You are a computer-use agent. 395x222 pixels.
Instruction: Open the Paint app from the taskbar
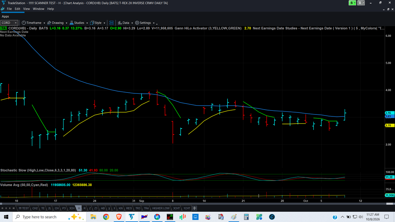[234, 217]
